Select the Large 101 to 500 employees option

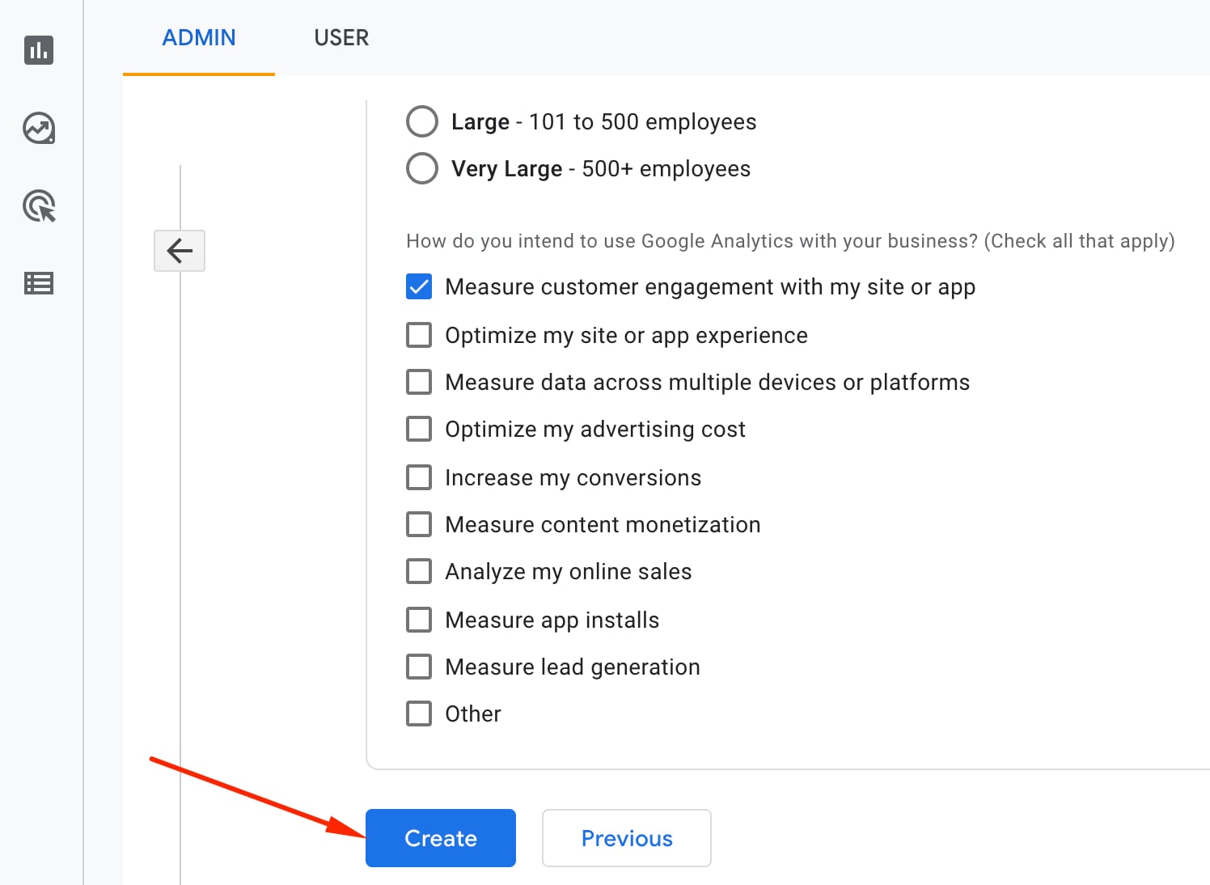coord(421,121)
